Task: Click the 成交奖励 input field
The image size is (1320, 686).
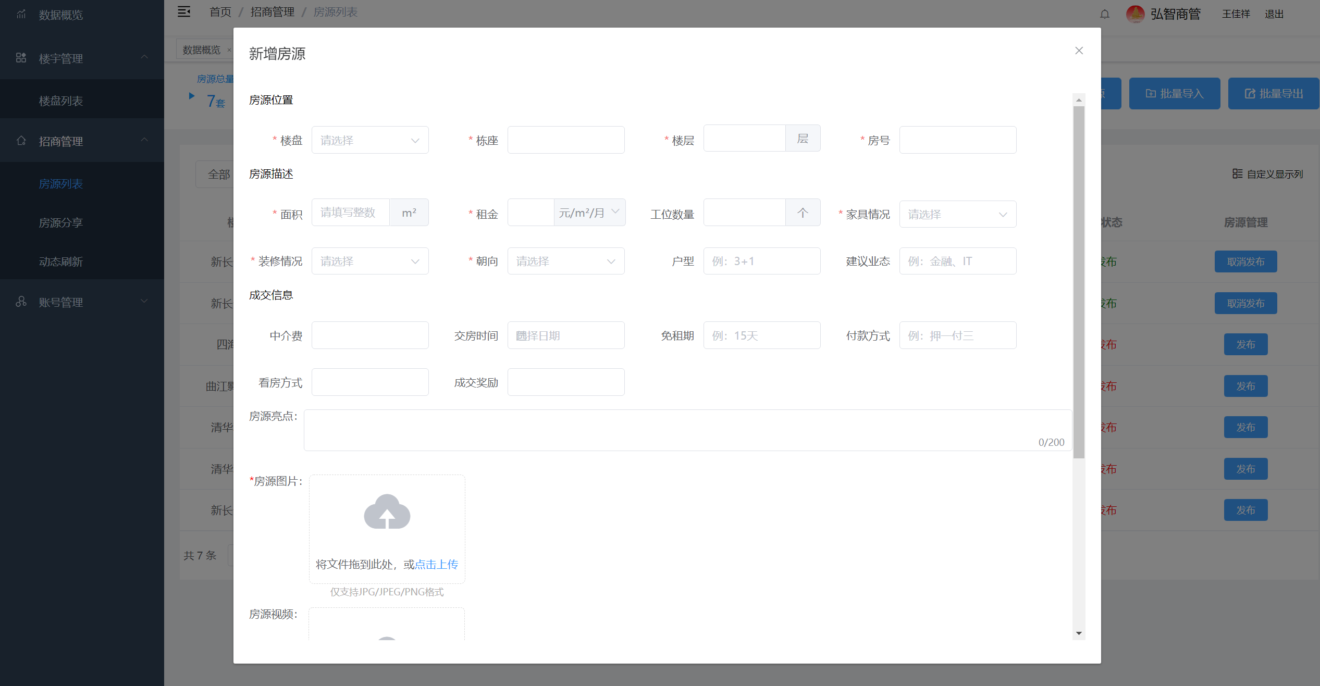Action: pyautogui.click(x=566, y=382)
